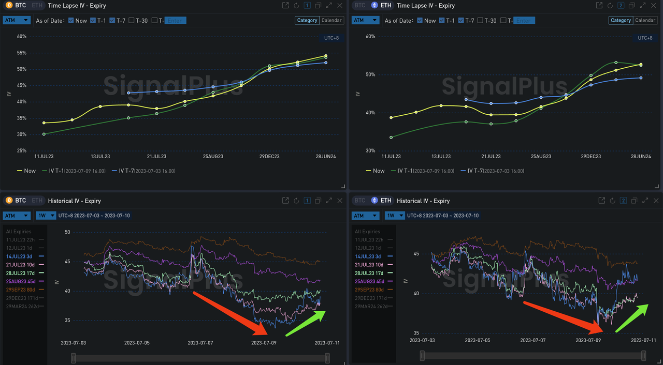Open the ATM dropdown in ETH Historical IV

[366, 216]
